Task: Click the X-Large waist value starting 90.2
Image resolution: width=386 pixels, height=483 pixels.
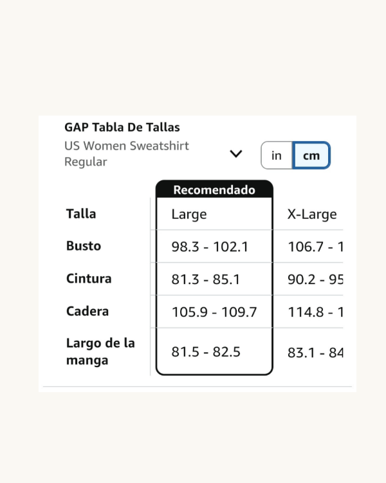Action: (315, 279)
